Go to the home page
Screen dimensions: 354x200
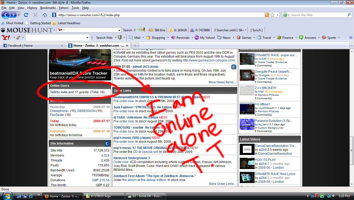[x=45, y=15]
